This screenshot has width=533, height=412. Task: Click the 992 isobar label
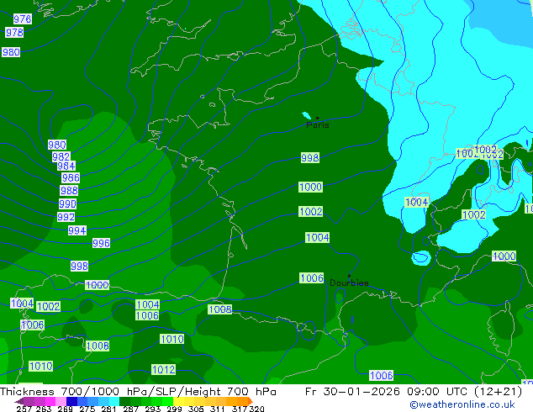(x=66, y=217)
